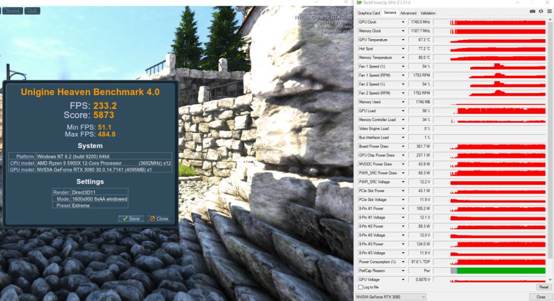554x301 pixels.
Task: Open the GPU Load sensor dropdown
Action: (x=403, y=111)
